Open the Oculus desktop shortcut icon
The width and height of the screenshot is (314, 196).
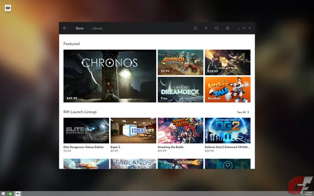(8, 8)
